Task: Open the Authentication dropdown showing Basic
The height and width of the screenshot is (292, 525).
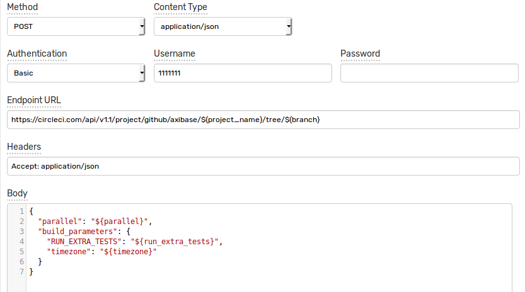Action: point(76,73)
